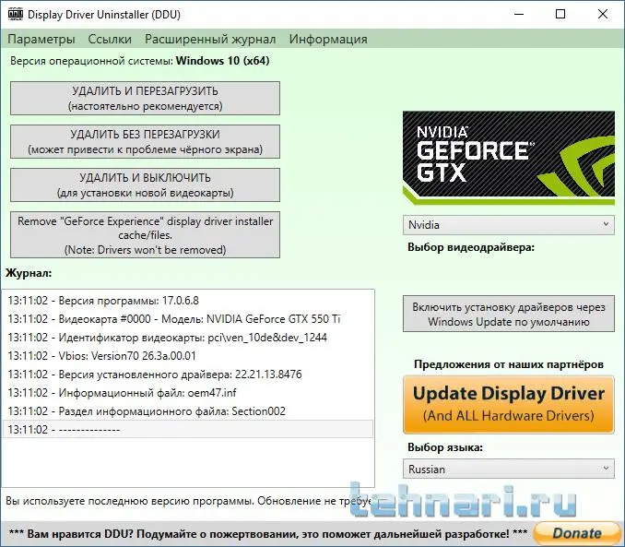Click the Предложения от наших партнёров label

pos(509,364)
